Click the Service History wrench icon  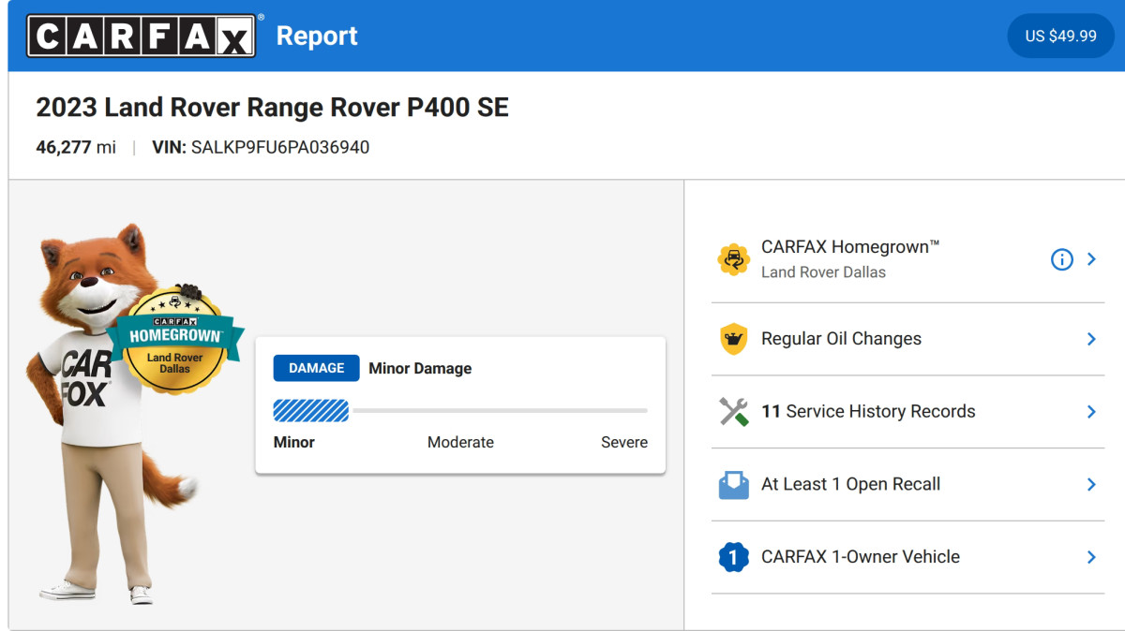[x=733, y=412]
